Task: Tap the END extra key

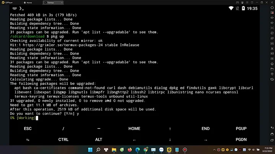Action: [x=205, y=128]
